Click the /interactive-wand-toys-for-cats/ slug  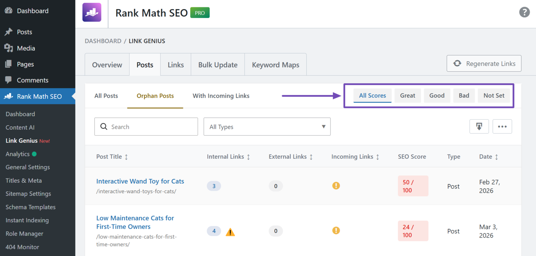click(x=136, y=191)
